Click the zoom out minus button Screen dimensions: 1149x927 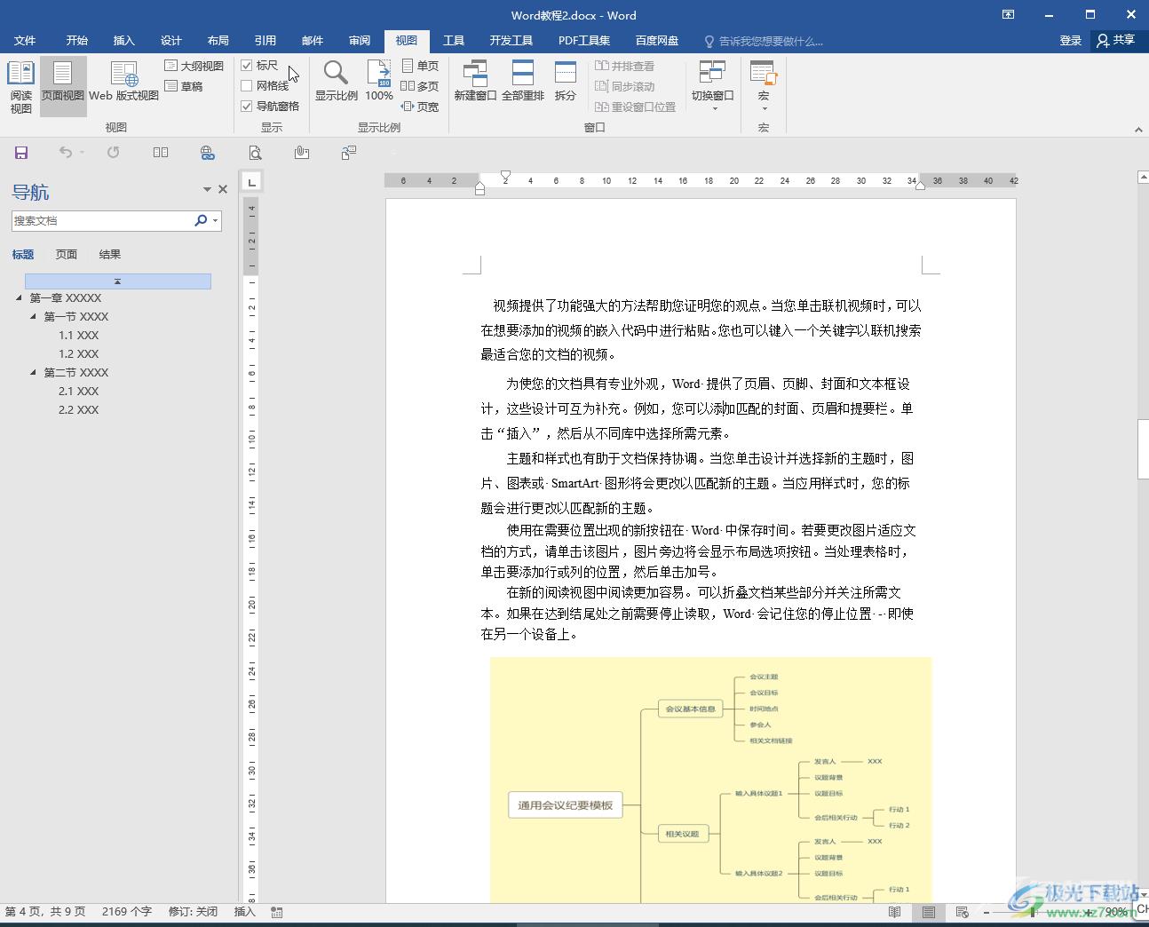[x=987, y=912]
